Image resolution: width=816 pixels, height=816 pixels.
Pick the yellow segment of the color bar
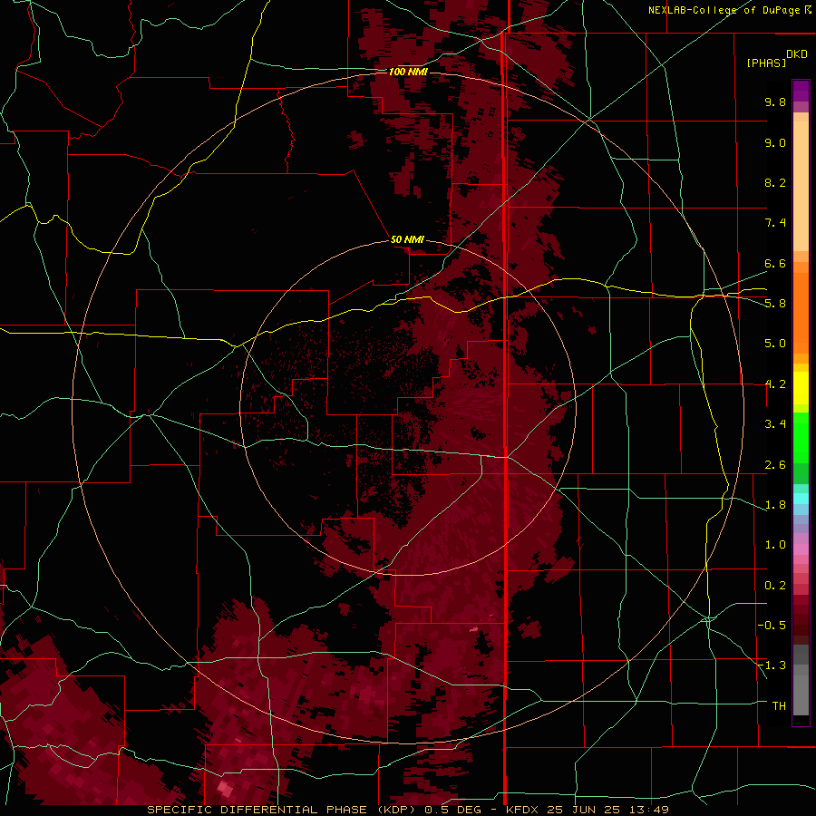(x=801, y=388)
